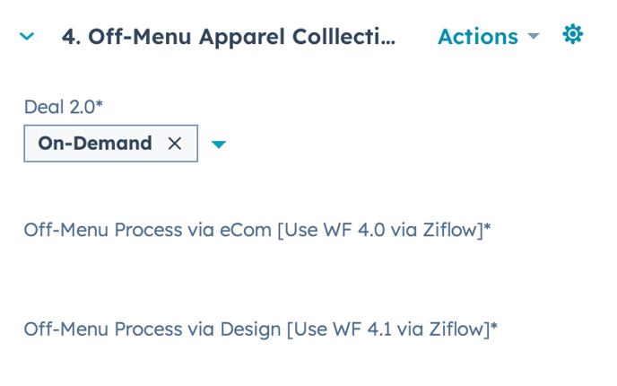Click the required asterisk after Deal 2.0
Image resolution: width=617 pixels, height=386 pixels.
(100, 105)
